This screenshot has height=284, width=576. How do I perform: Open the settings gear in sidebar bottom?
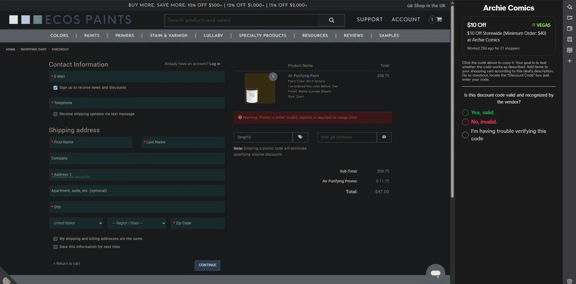pos(569,281)
